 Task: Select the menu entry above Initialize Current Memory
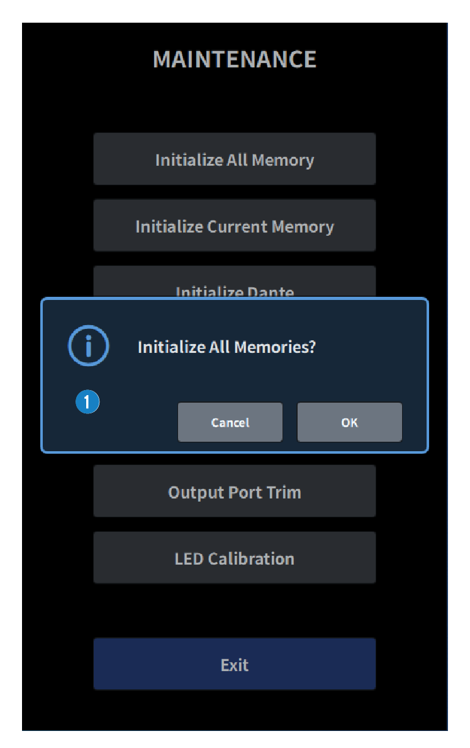pyautogui.click(x=234, y=159)
